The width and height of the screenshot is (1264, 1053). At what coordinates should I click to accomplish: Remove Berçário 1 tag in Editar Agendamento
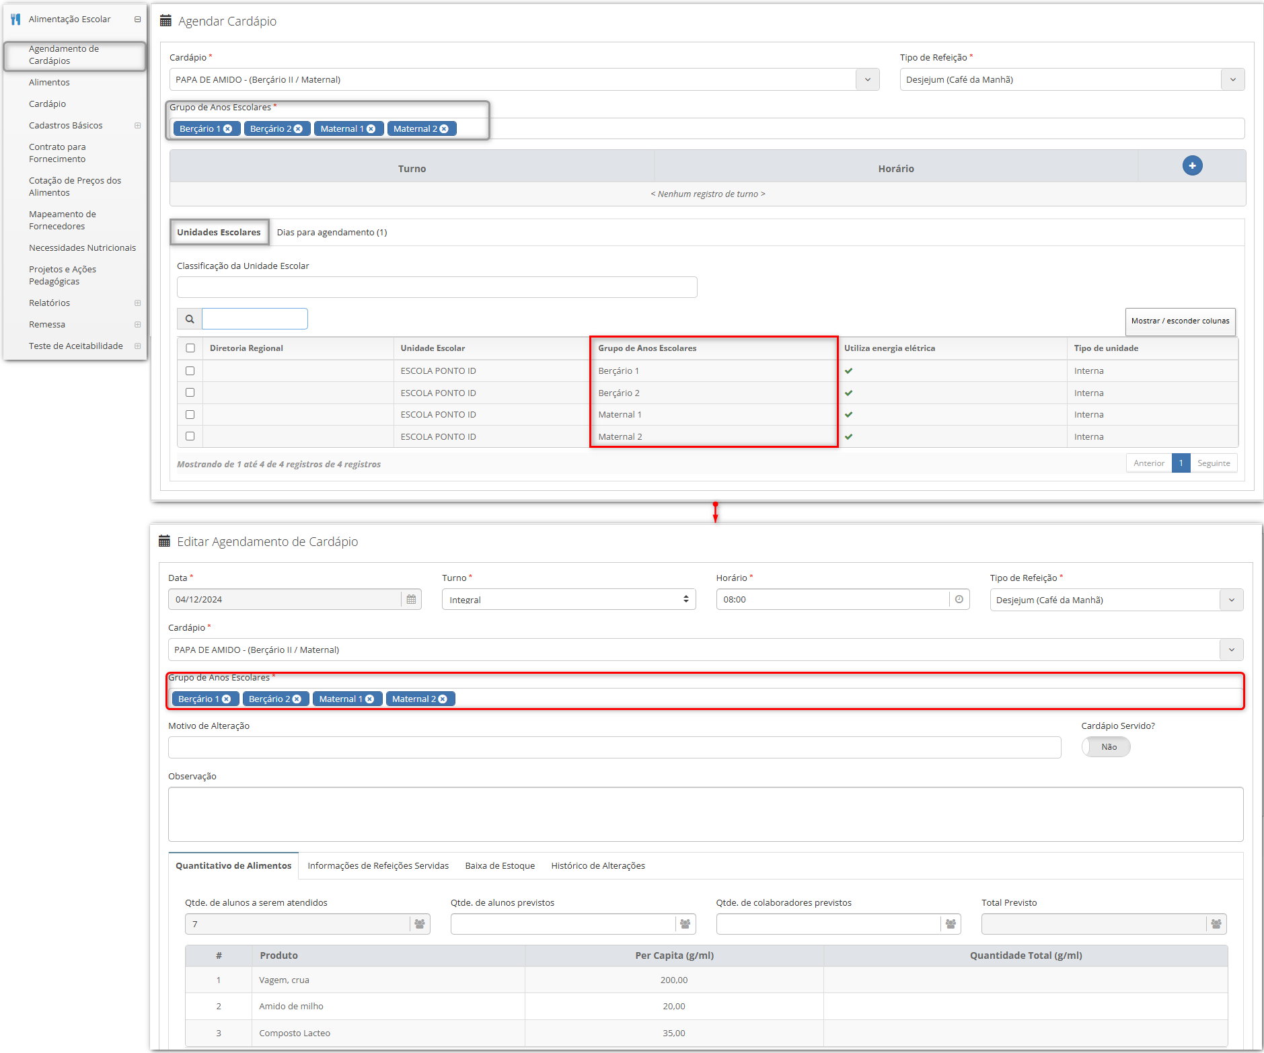227,699
